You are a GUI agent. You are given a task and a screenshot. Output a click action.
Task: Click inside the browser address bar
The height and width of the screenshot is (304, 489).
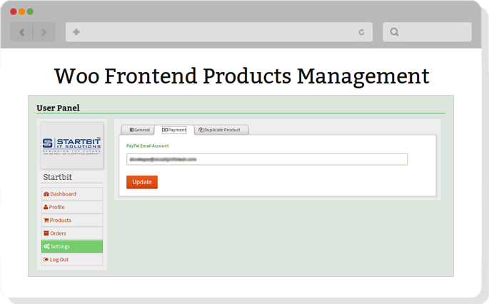point(214,32)
